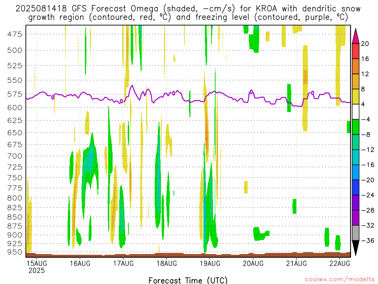Click the 18AUG time axis label
Viewport: 378px width, 284px height.
(x=166, y=263)
